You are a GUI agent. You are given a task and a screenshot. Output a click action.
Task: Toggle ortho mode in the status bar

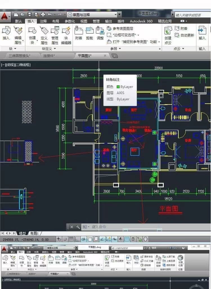77,239
